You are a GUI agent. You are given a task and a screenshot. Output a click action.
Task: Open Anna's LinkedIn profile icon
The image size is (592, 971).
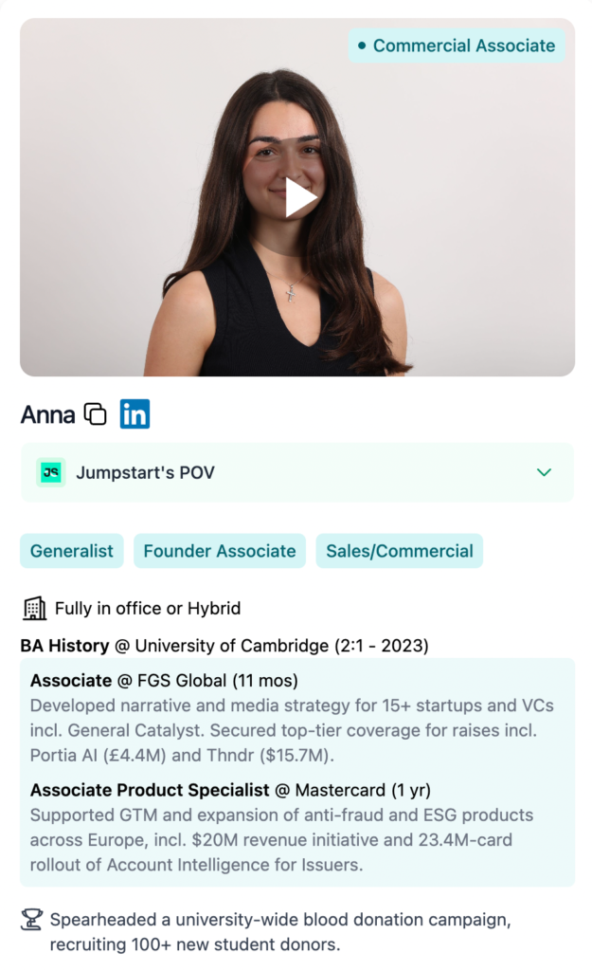coord(135,414)
